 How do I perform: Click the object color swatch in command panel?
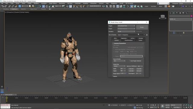coord(191,16)
